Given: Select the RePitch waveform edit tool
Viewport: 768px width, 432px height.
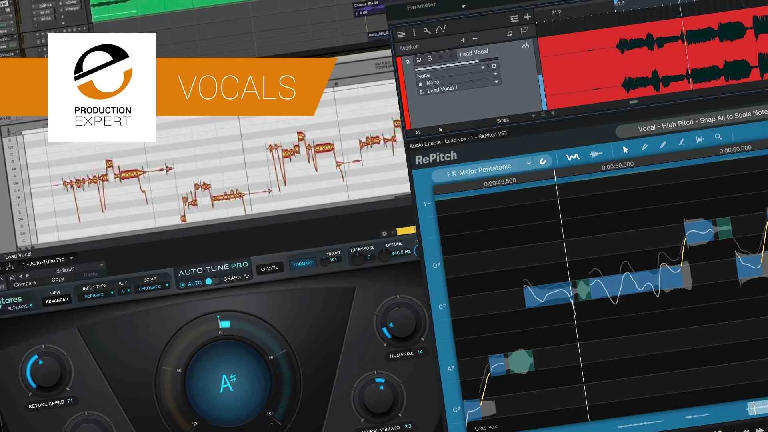Looking at the screenshot, I should point(700,139).
